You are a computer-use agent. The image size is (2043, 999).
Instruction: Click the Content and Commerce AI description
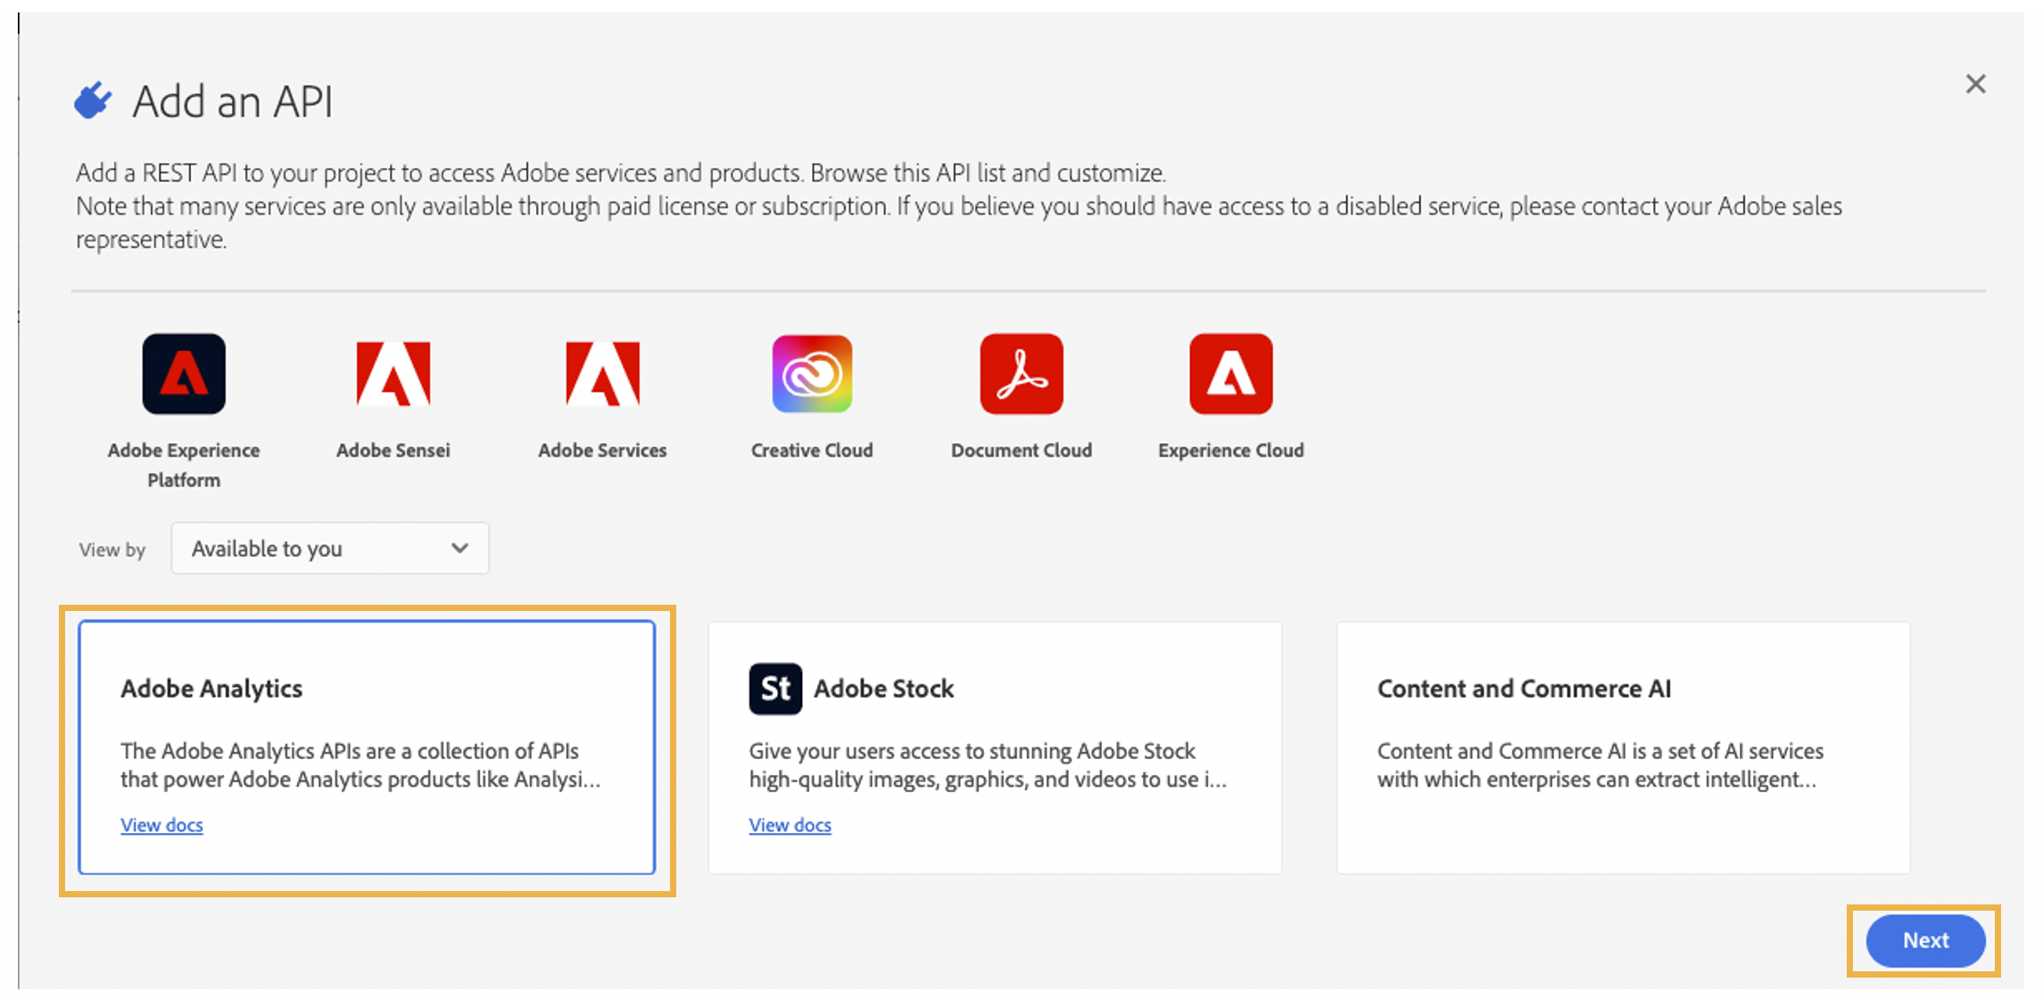1600,765
